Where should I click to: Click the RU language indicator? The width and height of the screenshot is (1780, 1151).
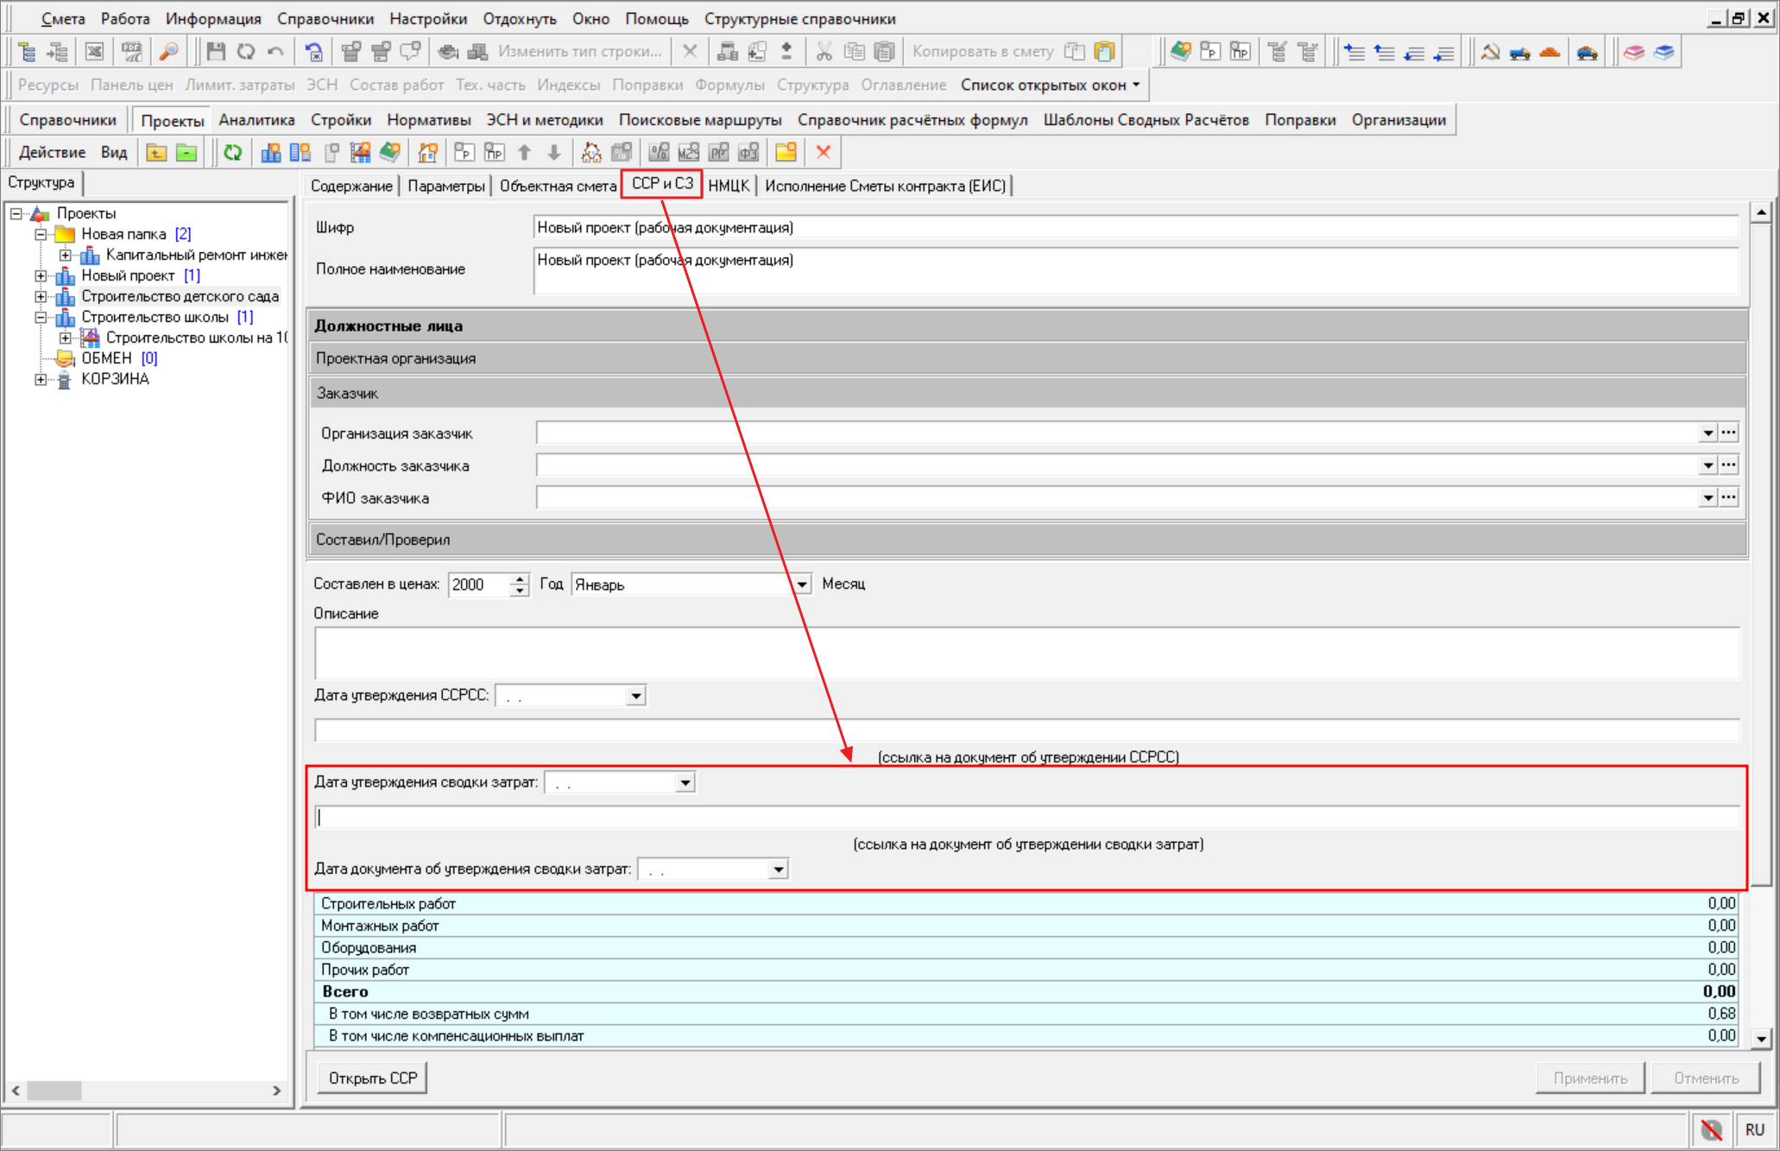[x=1754, y=1129]
